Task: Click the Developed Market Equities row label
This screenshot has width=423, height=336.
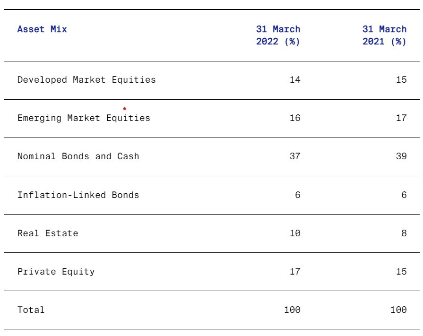Action: pos(86,80)
